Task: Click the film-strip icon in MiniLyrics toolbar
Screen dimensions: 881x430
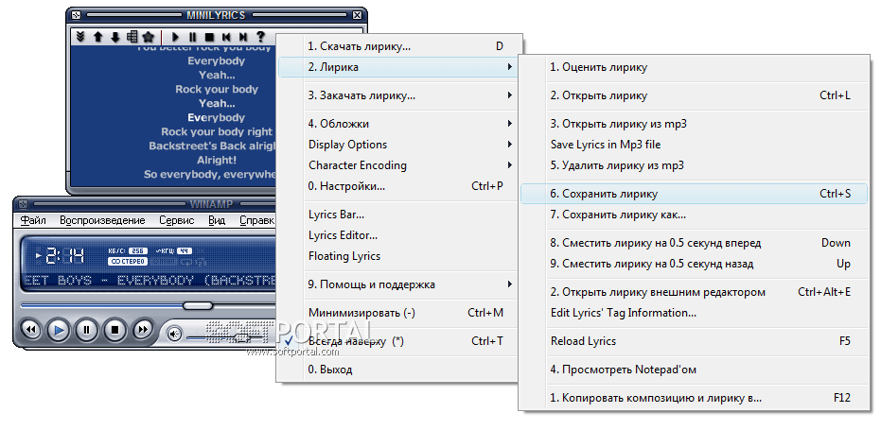Action: (x=132, y=37)
